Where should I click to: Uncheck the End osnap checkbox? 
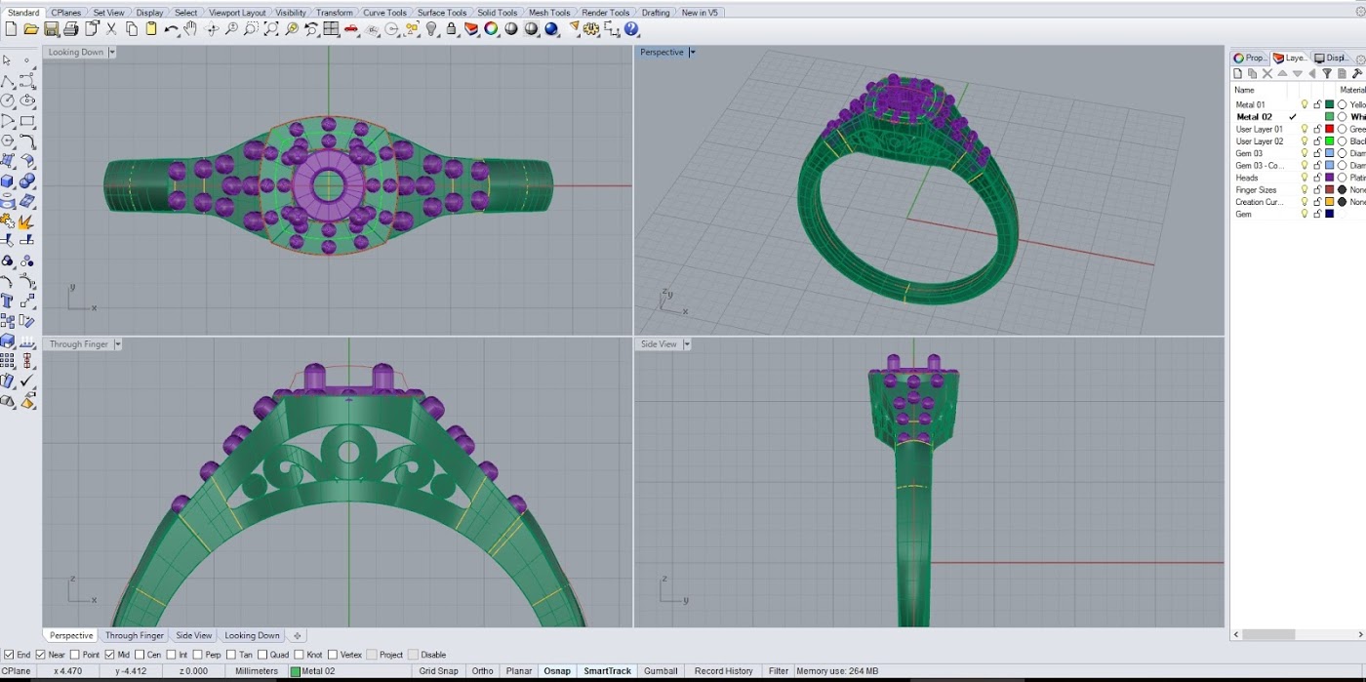click(x=9, y=655)
